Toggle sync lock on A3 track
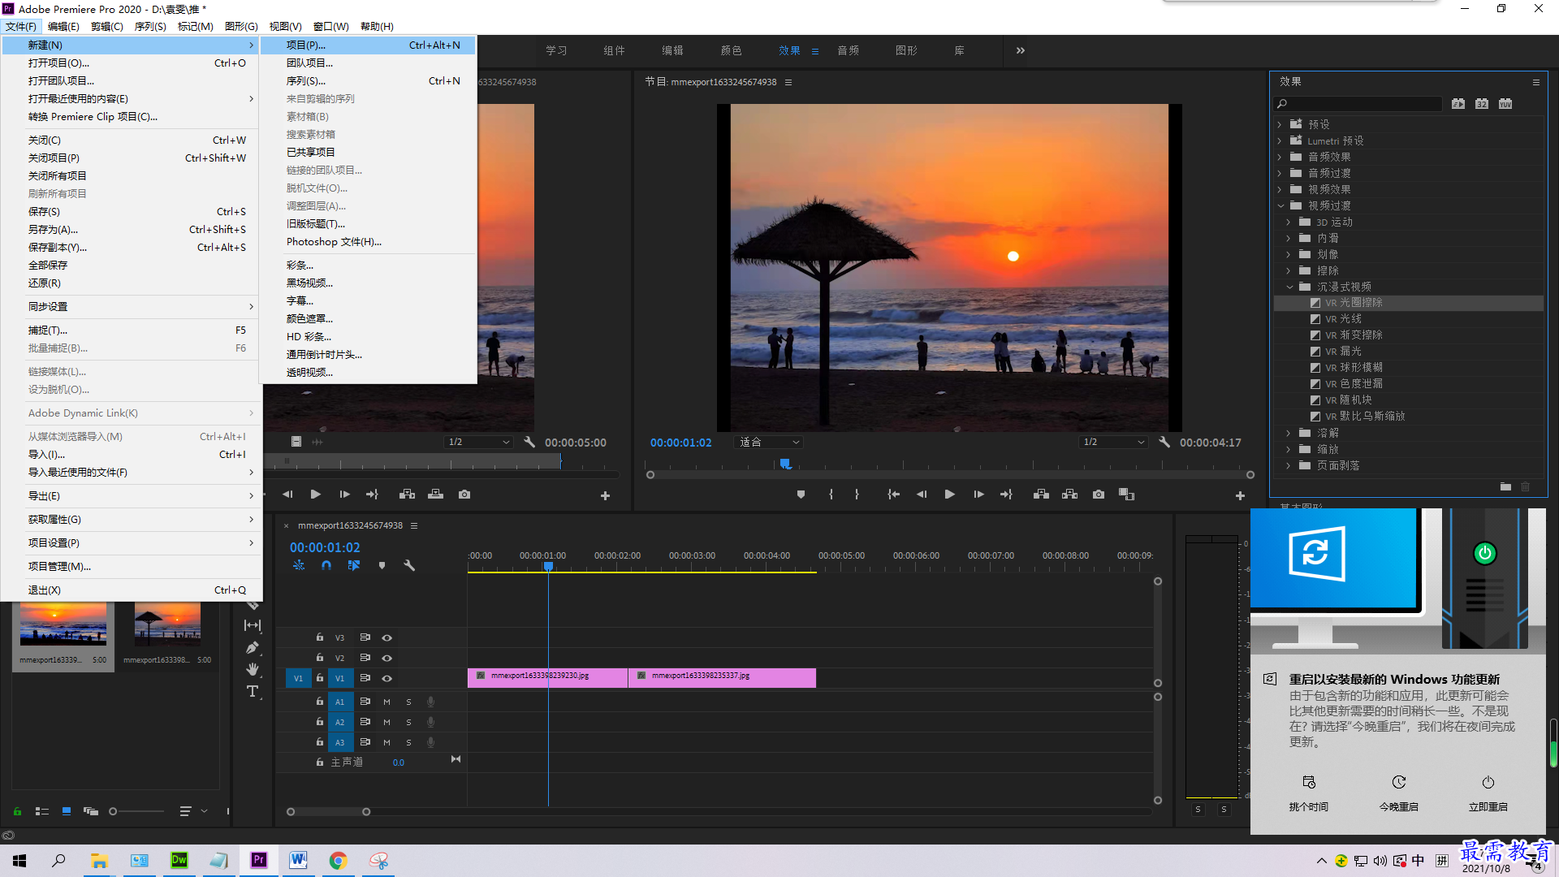Image resolution: width=1559 pixels, height=877 pixels. 365,742
